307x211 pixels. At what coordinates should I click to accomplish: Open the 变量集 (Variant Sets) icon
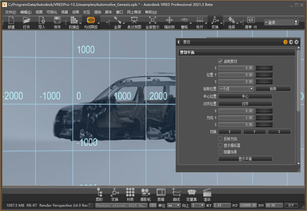[x=191, y=192]
